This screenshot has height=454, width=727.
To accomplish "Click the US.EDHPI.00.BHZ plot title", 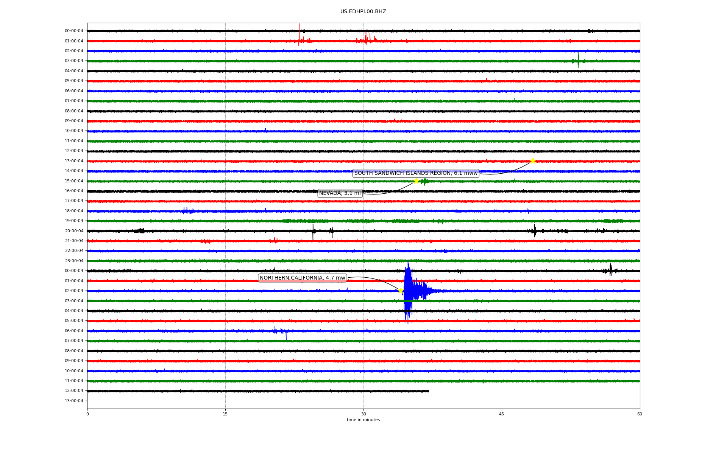I will click(x=363, y=12).
